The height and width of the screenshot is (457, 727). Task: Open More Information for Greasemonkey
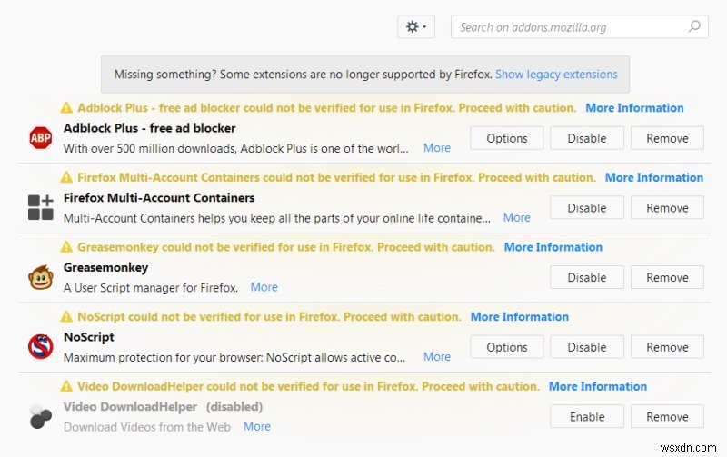[x=553, y=247]
